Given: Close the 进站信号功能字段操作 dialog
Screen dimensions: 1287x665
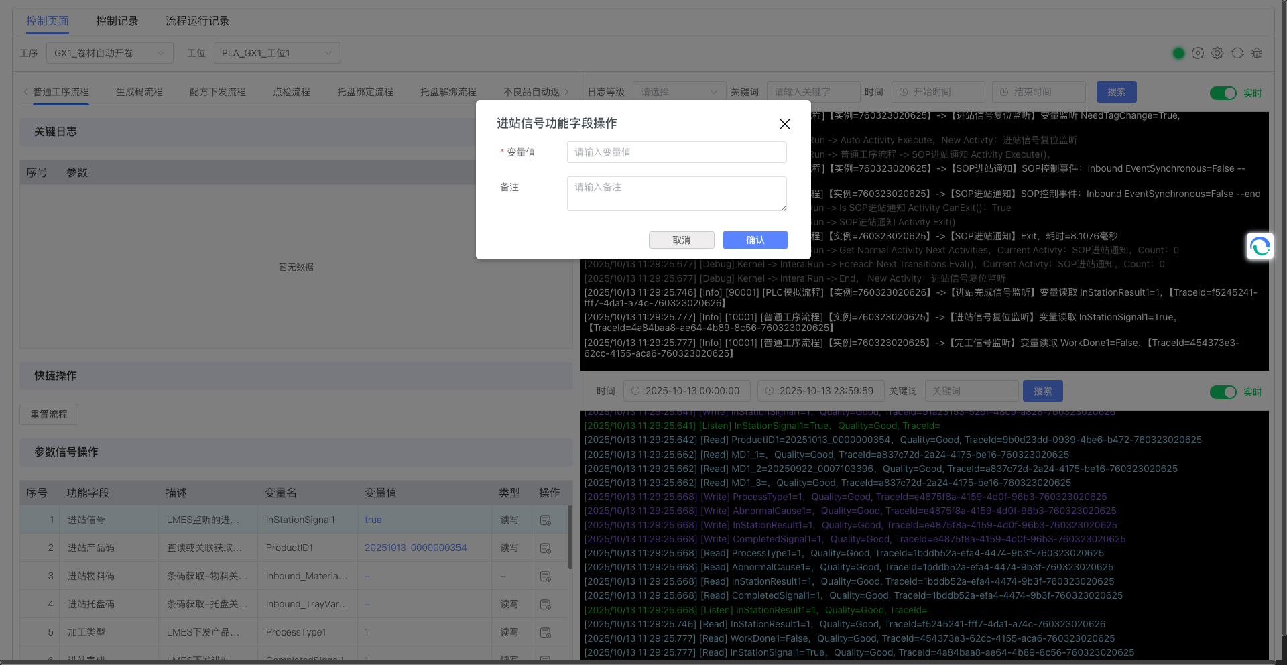Looking at the screenshot, I should tap(784, 124).
